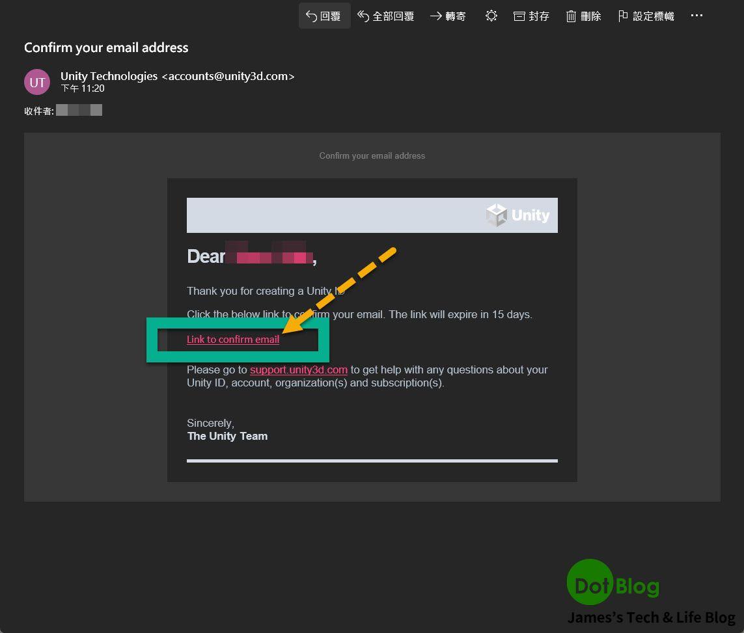Click the 刪除 trash can icon
The width and height of the screenshot is (744, 633).
pyautogui.click(x=572, y=16)
